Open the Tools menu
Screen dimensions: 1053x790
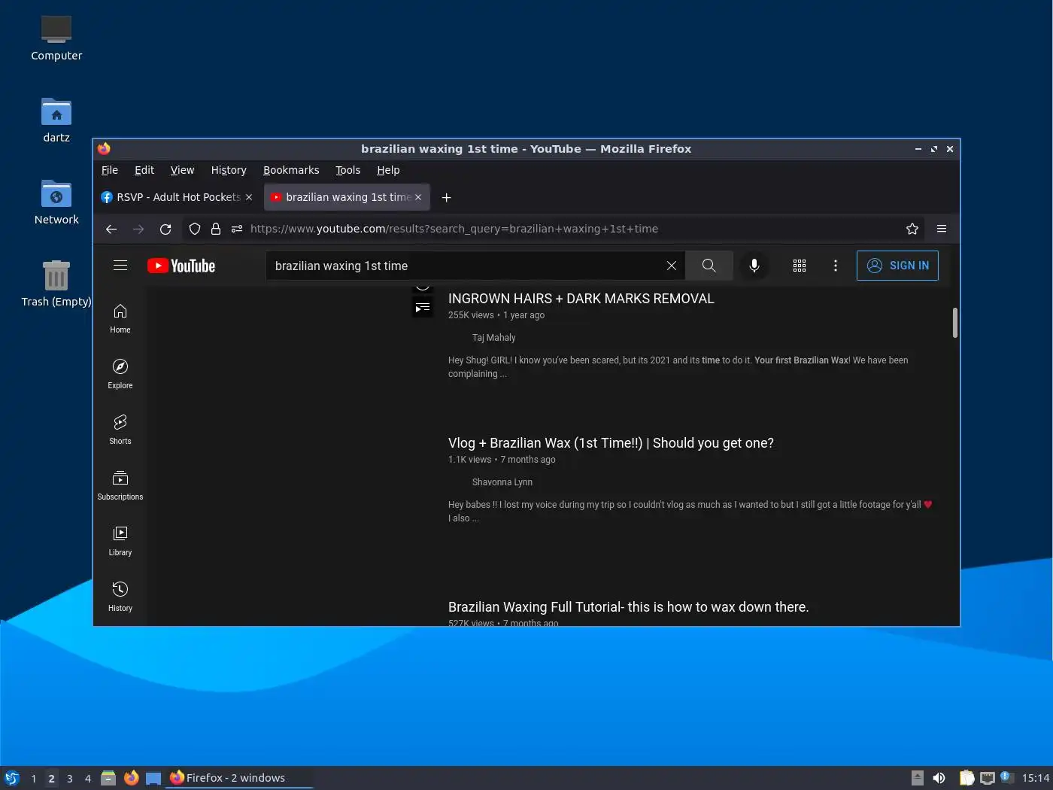pos(347,170)
